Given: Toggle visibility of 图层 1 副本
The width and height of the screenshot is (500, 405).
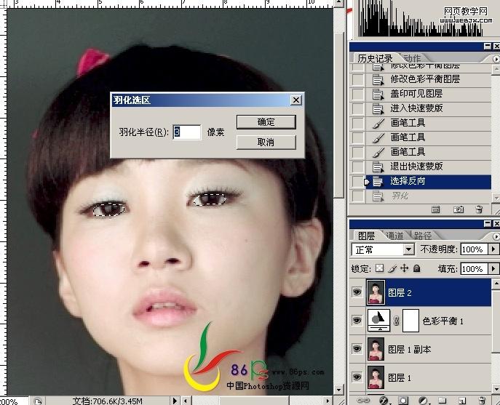Looking at the screenshot, I should [357, 349].
